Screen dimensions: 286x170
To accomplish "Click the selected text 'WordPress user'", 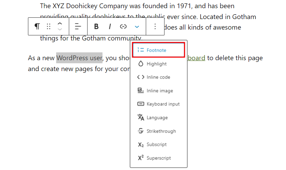I will click(79, 58).
